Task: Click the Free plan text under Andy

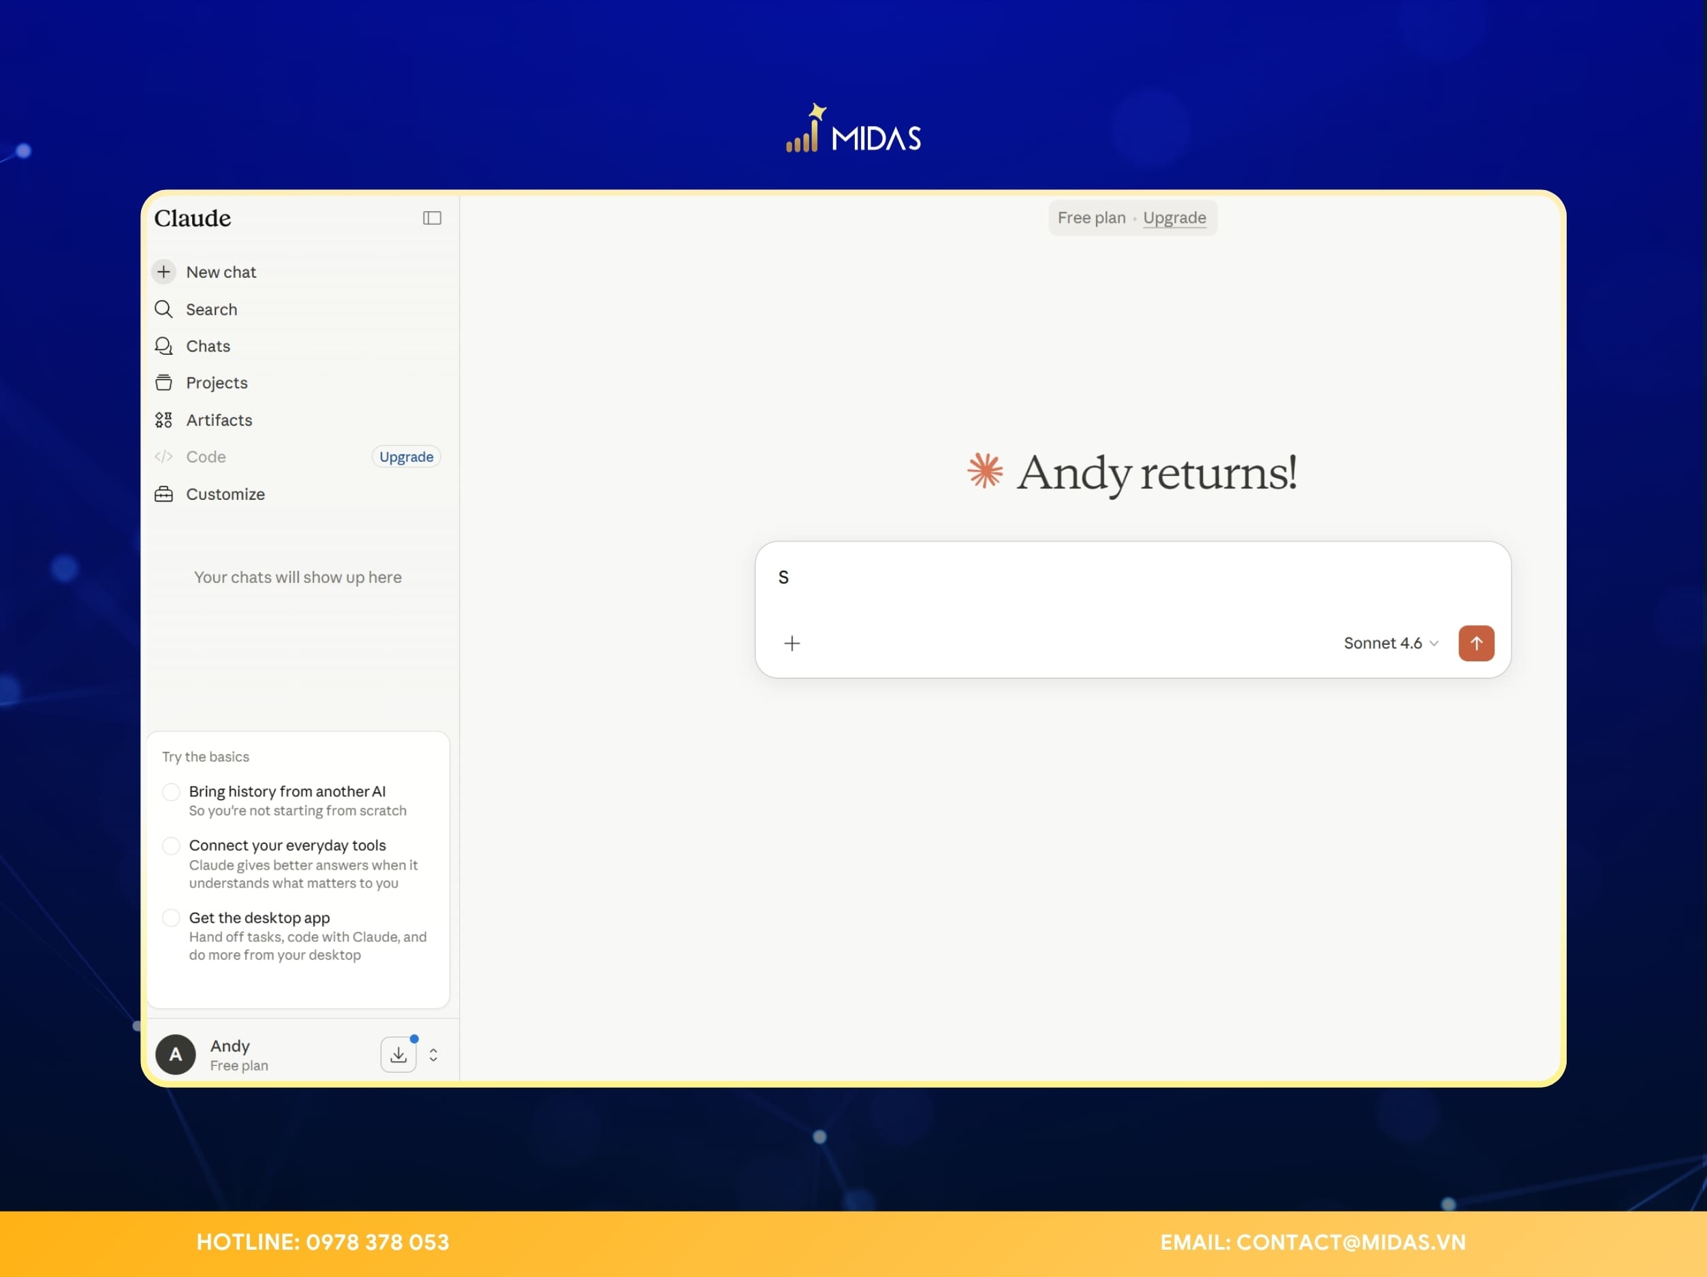Action: point(239,1066)
